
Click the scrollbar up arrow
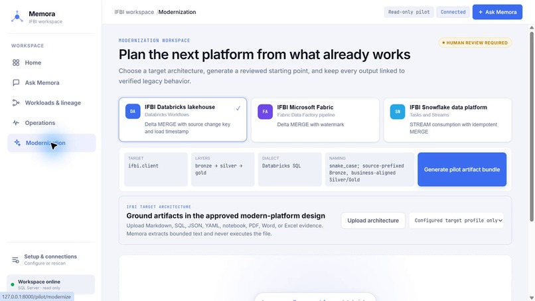coord(532,27)
